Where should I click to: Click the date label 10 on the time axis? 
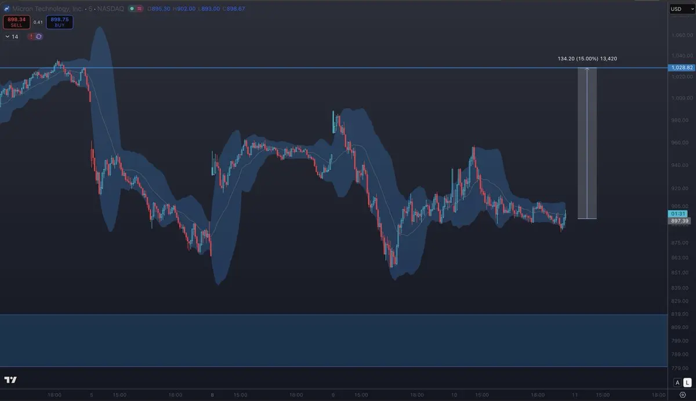(x=454, y=395)
